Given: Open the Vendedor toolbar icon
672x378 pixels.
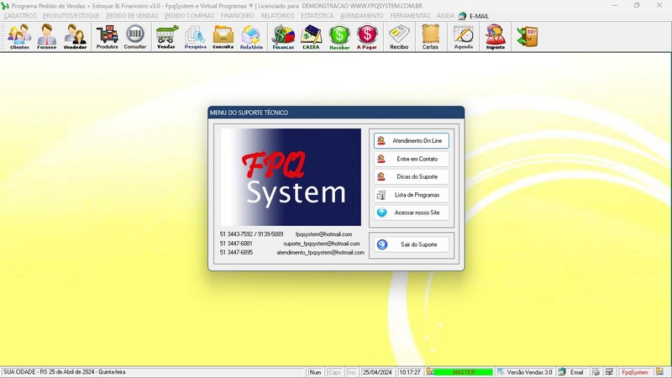Looking at the screenshot, I should pos(75,37).
